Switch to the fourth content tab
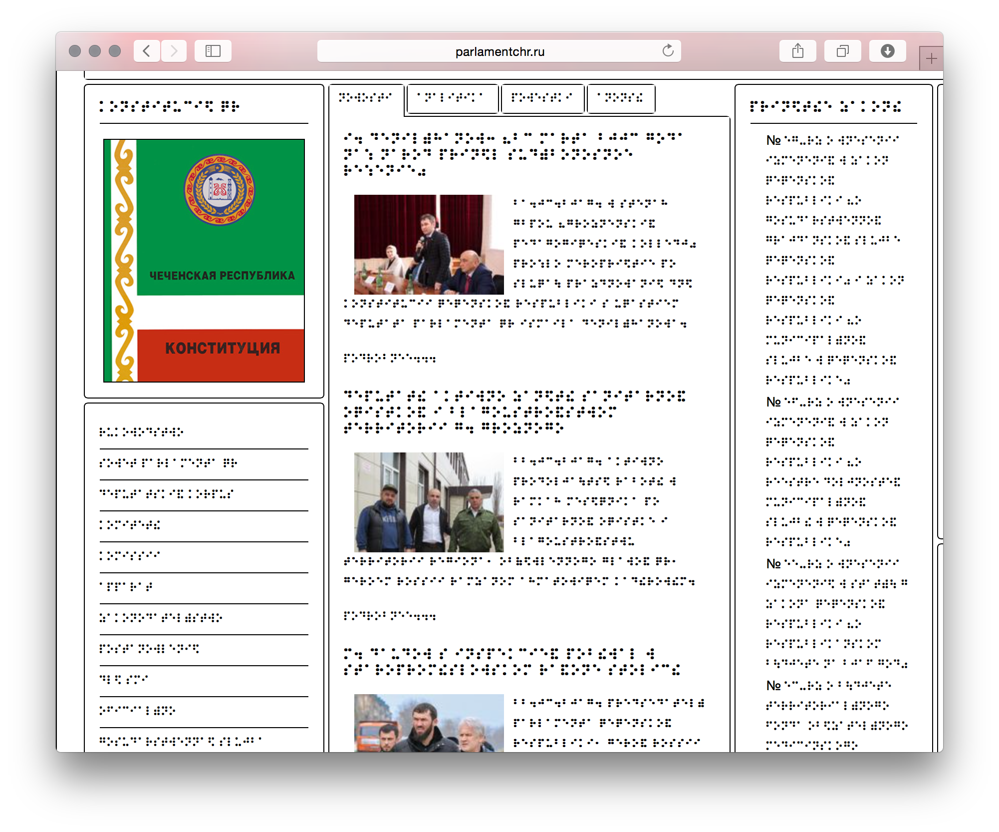 click(621, 98)
